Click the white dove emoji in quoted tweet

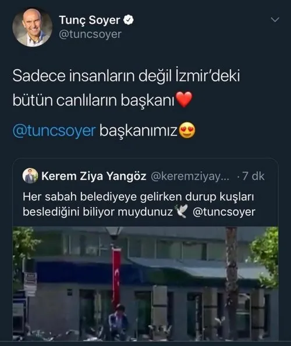click(181, 211)
